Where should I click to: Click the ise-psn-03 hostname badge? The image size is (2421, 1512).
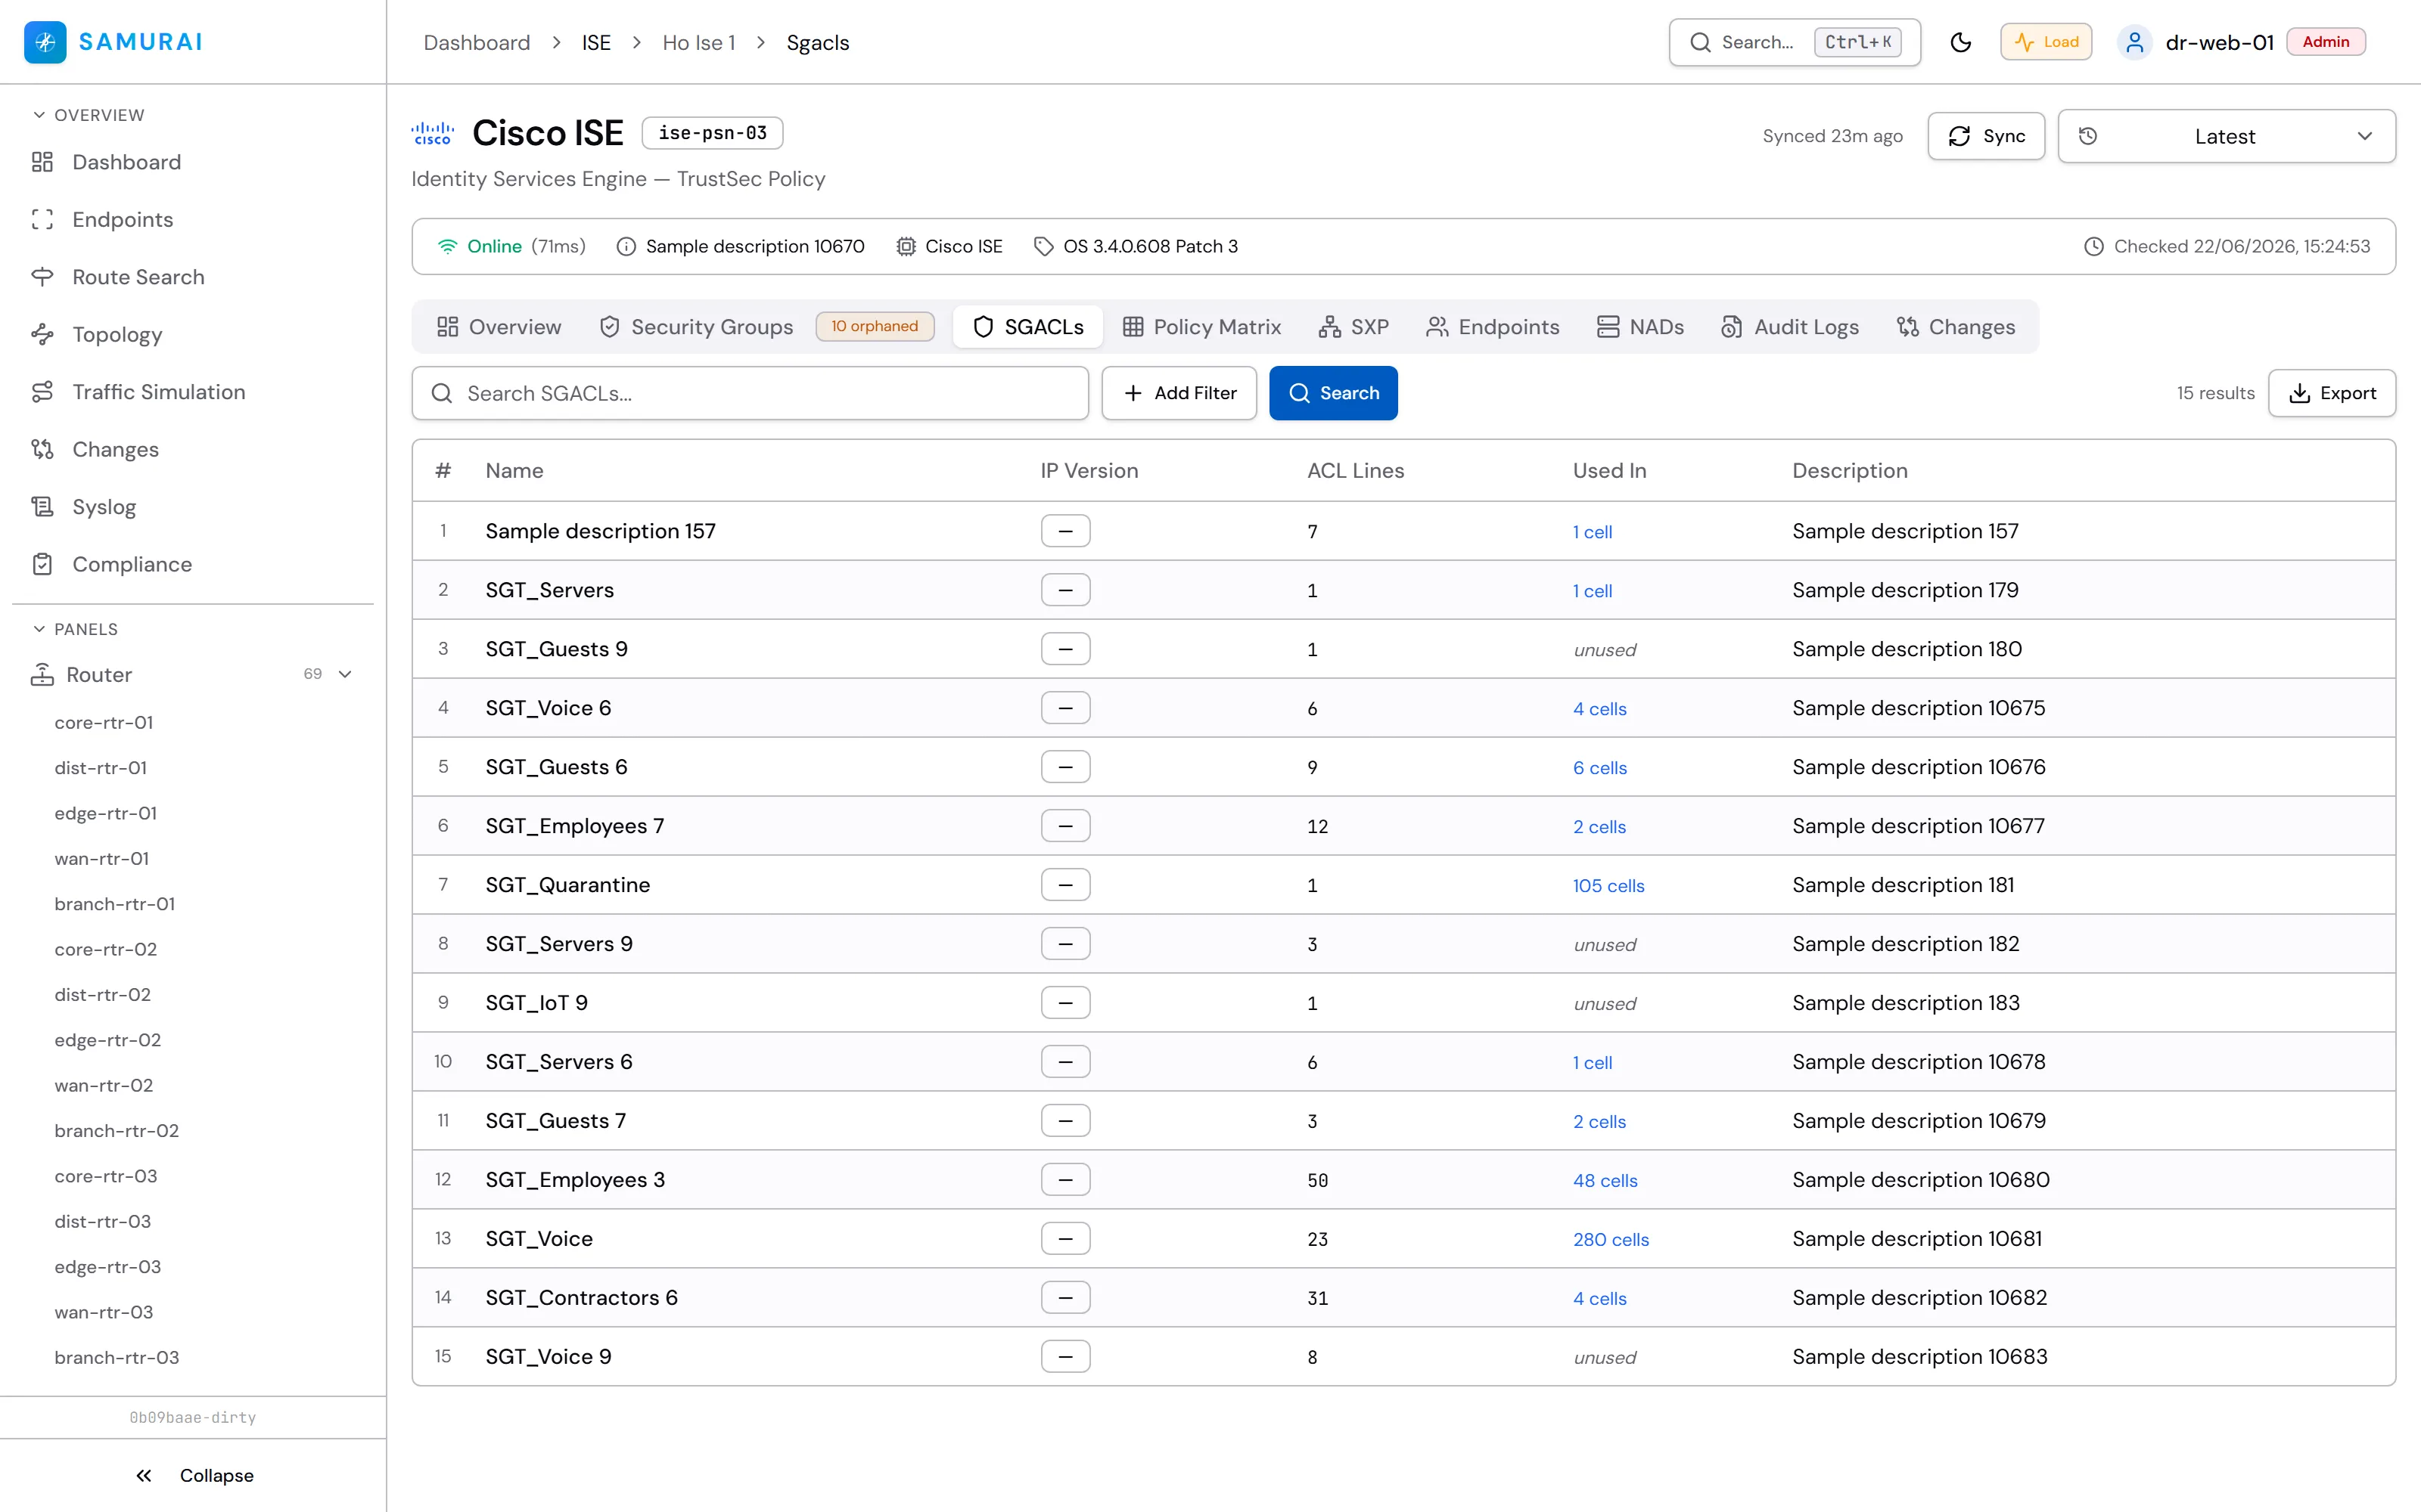[x=712, y=134]
